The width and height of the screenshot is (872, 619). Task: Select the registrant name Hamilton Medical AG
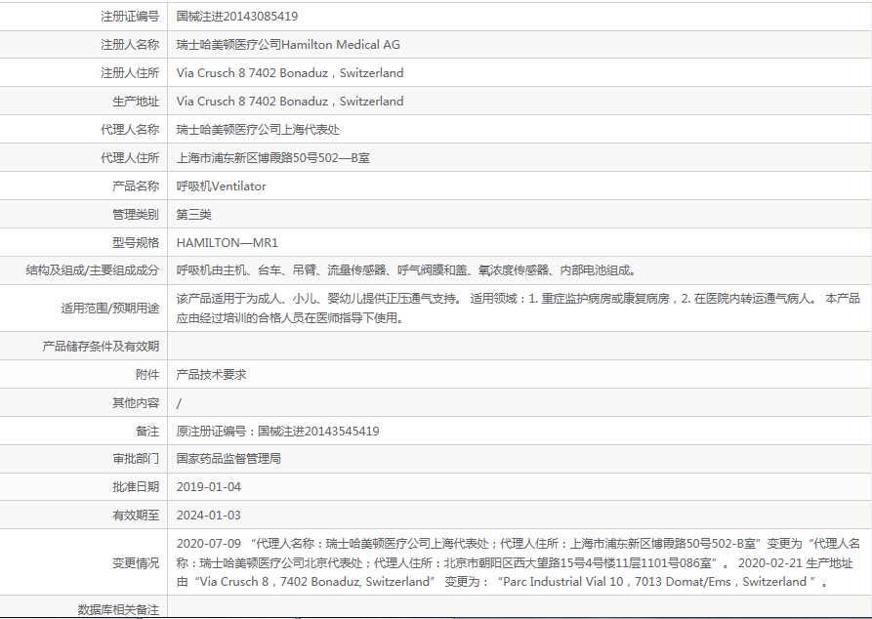[x=341, y=45]
